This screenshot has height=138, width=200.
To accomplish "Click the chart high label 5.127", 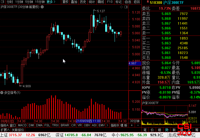I will tap(101, 11).
